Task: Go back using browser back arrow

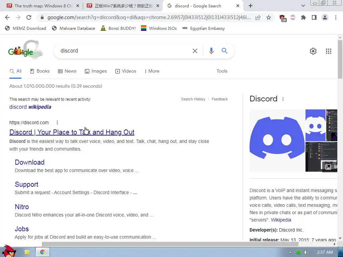Action: (x=7, y=17)
